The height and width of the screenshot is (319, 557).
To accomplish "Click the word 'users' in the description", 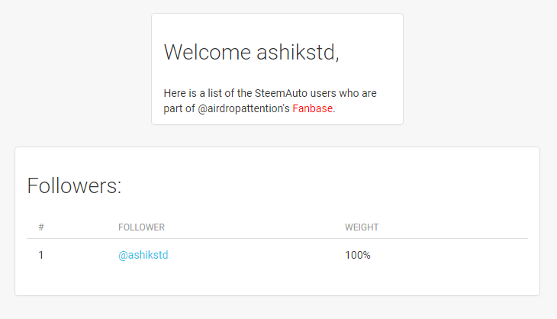I will pos(324,93).
